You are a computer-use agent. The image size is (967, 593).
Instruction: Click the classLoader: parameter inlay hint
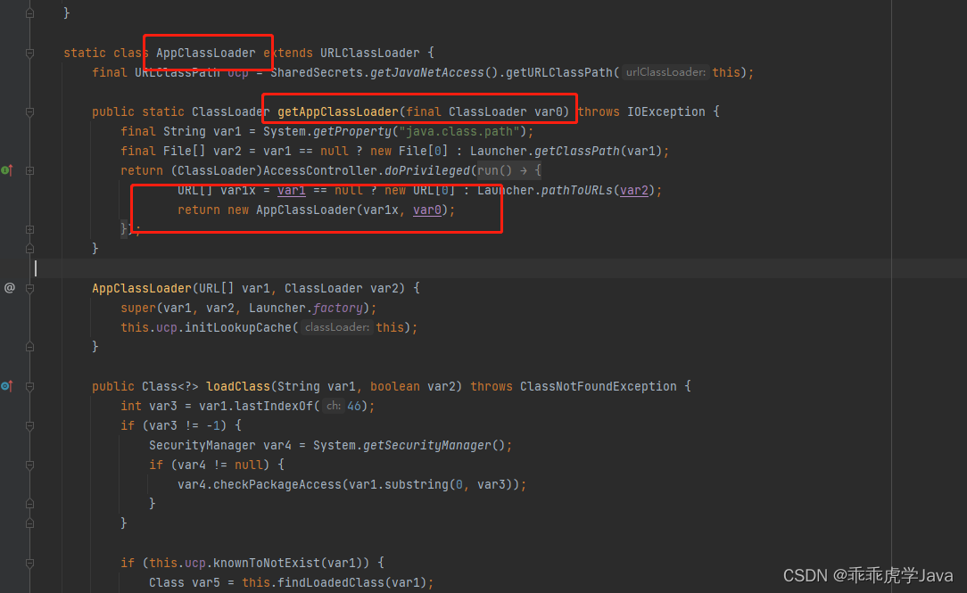[x=336, y=327]
